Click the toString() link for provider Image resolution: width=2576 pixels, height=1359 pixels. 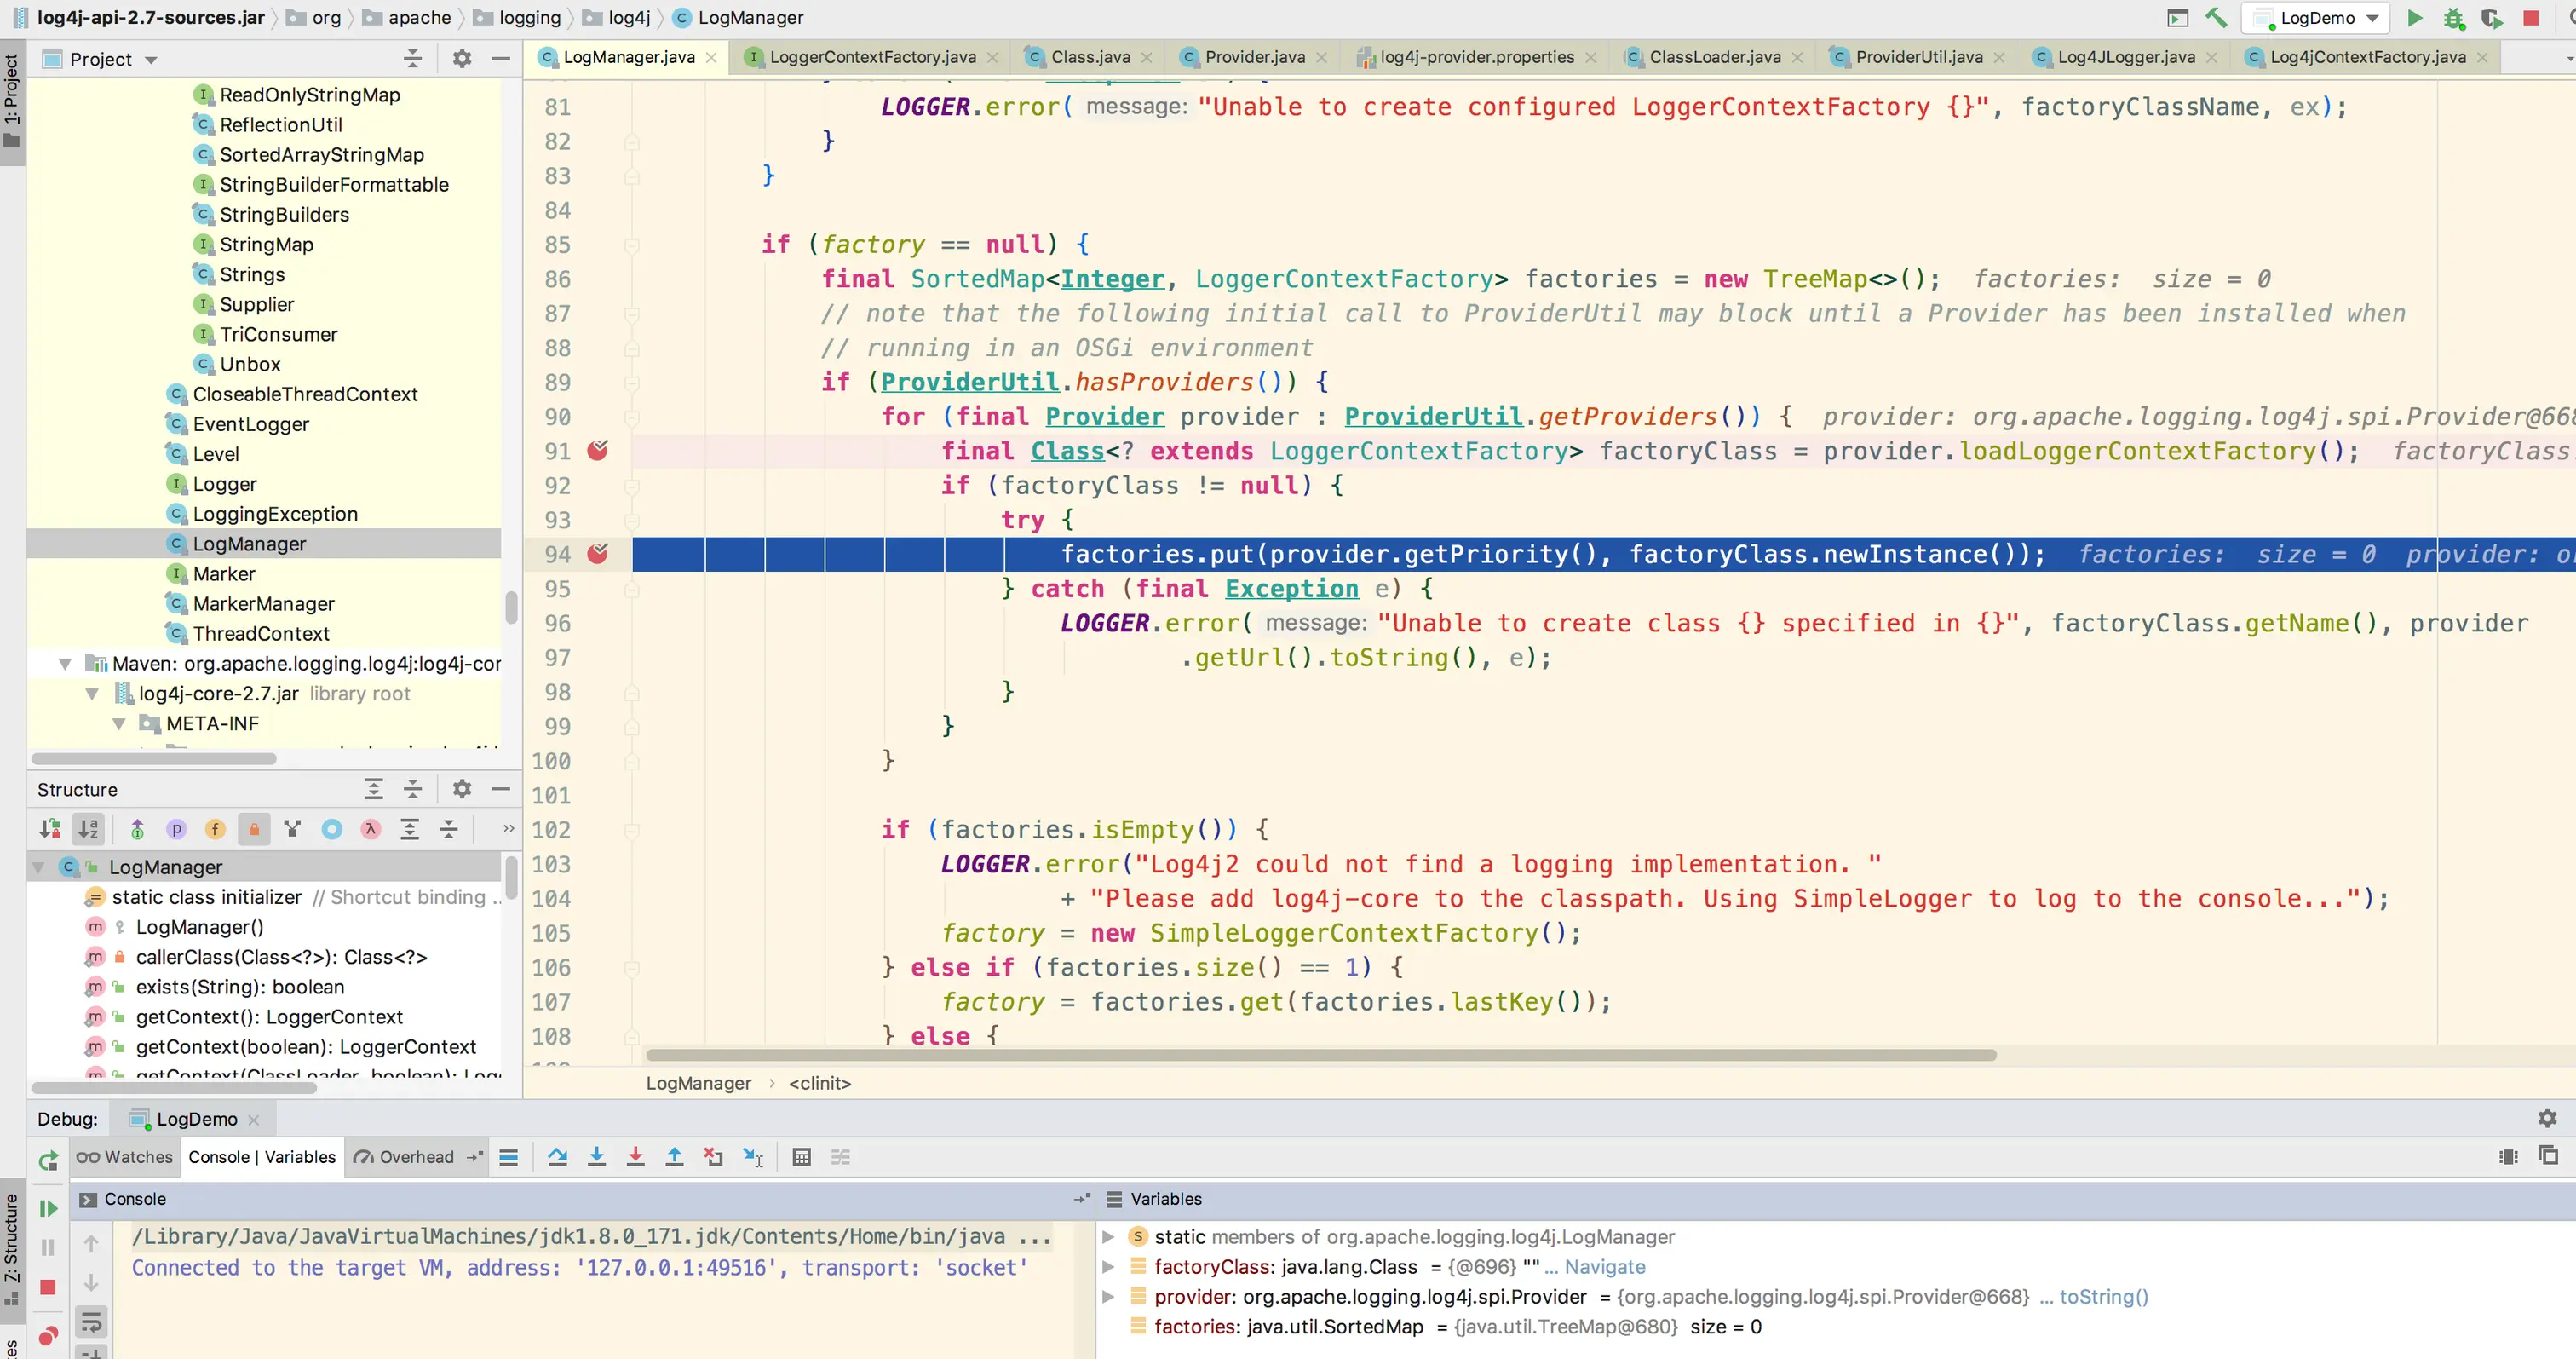pyautogui.click(x=2103, y=1297)
